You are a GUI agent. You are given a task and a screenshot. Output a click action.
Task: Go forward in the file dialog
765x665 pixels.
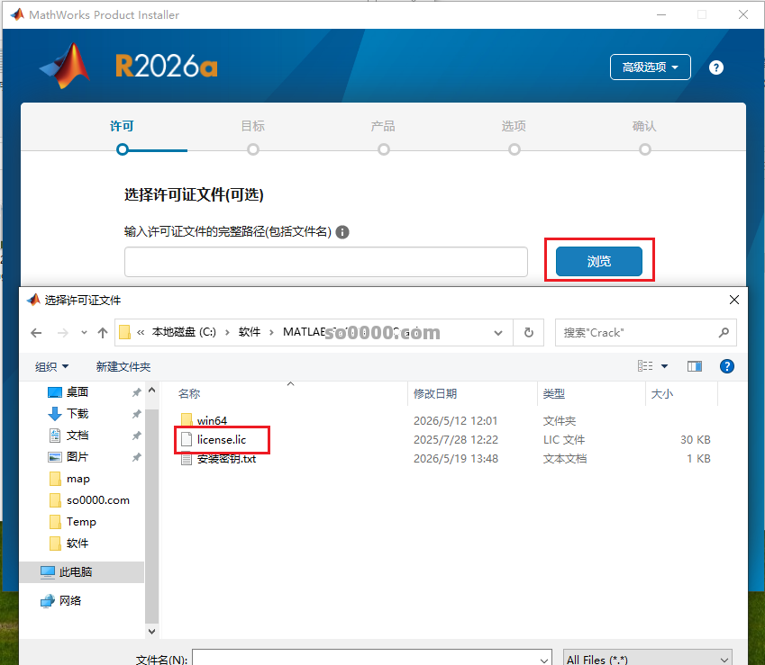click(x=63, y=333)
